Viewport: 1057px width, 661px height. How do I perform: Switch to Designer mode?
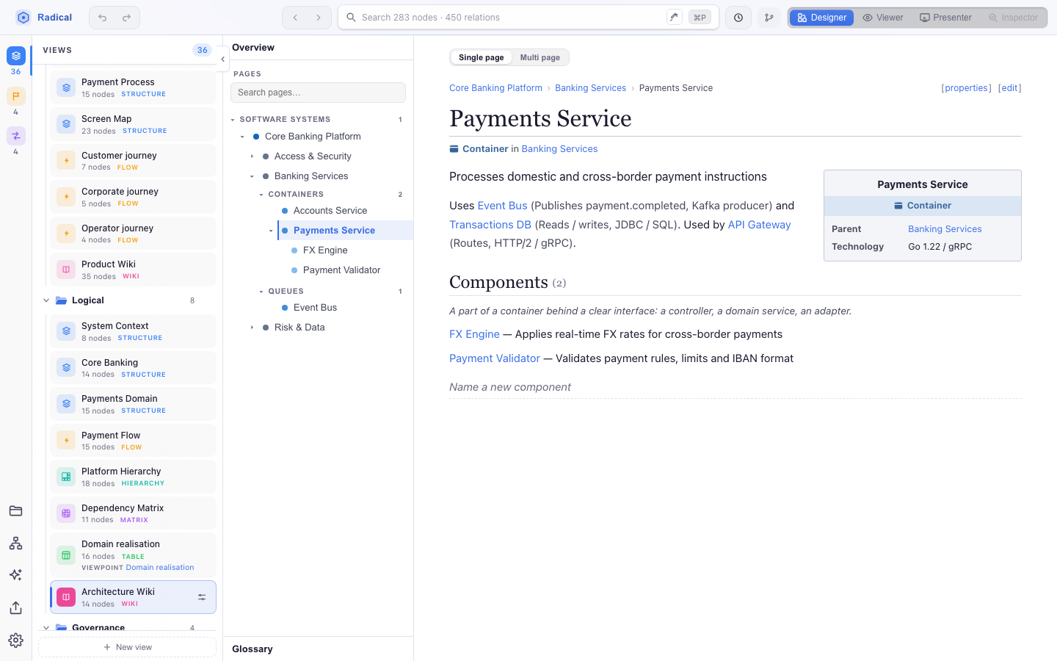(822, 18)
